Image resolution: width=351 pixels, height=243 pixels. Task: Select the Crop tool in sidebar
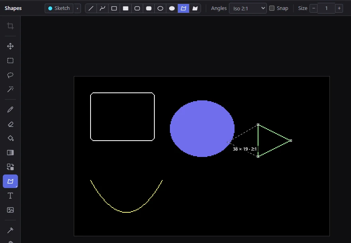[x=10, y=26]
